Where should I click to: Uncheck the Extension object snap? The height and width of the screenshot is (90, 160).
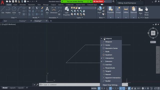[x=111, y=61]
